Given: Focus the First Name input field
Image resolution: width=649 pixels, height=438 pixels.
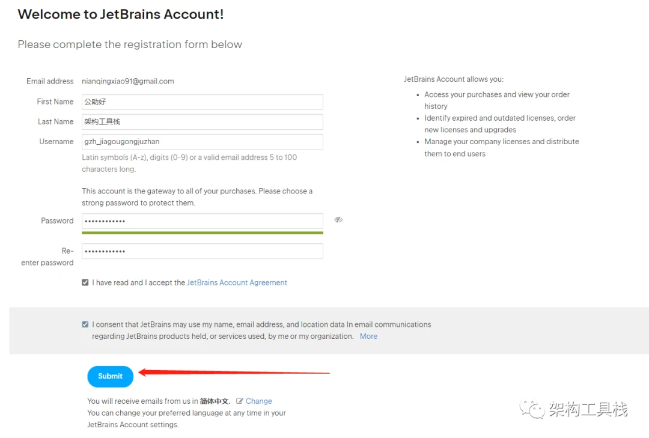Looking at the screenshot, I should tap(203, 102).
